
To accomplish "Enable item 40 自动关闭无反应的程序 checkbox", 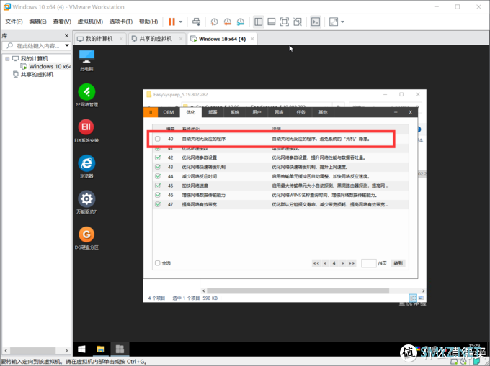I will pos(158,139).
